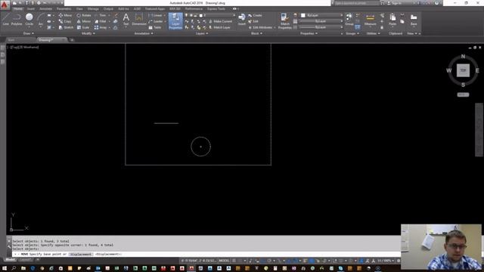Click the Paste clipboard icon
The image size is (484, 272).
[392, 19]
